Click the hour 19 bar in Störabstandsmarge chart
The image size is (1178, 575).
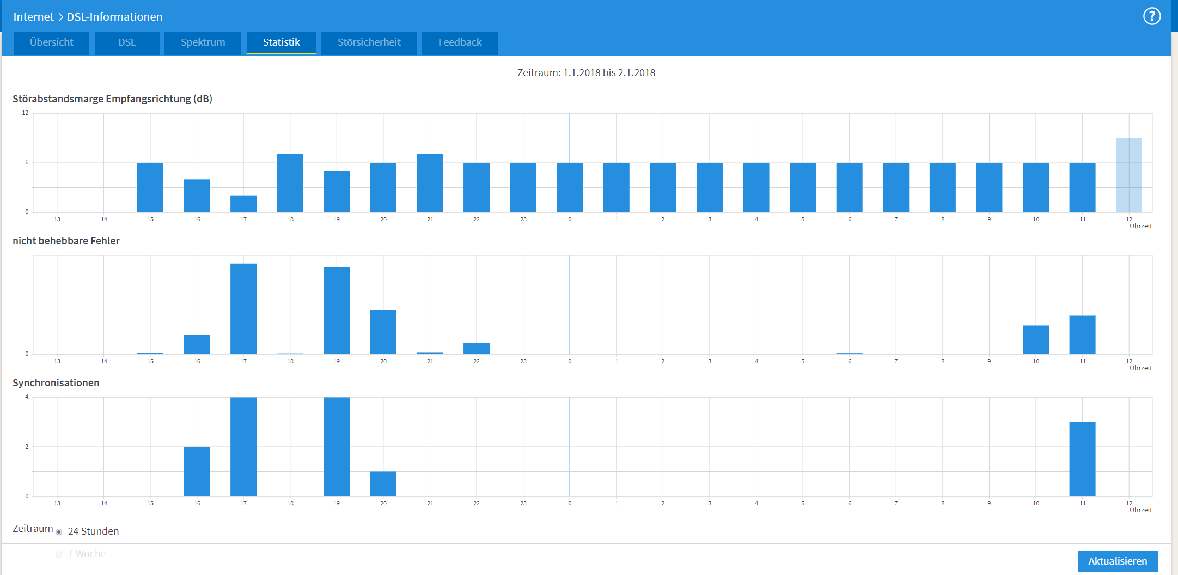337,191
